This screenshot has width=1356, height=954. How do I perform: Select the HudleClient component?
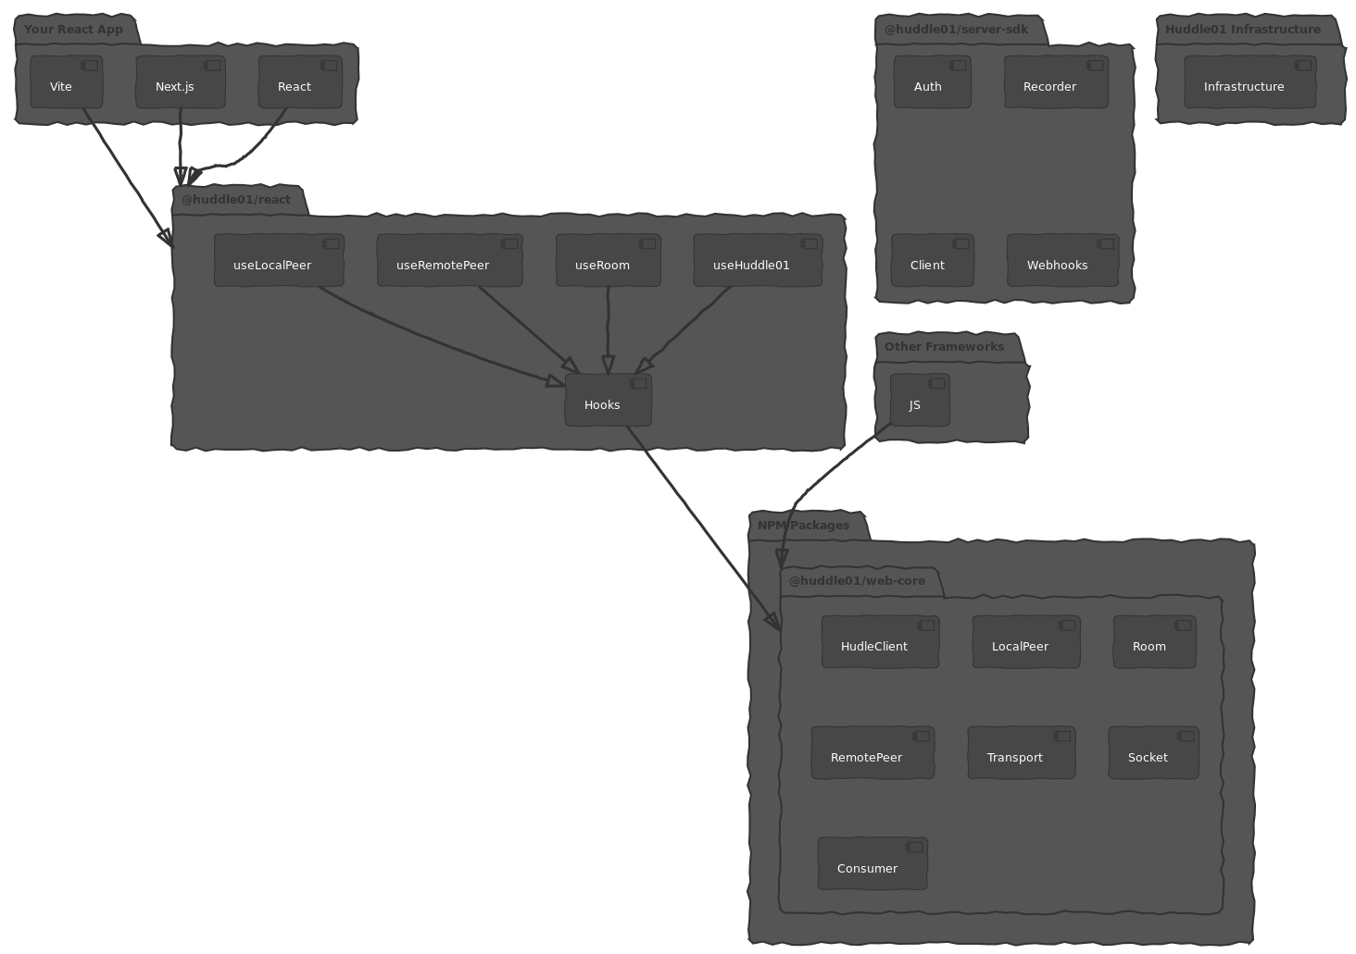(x=880, y=641)
